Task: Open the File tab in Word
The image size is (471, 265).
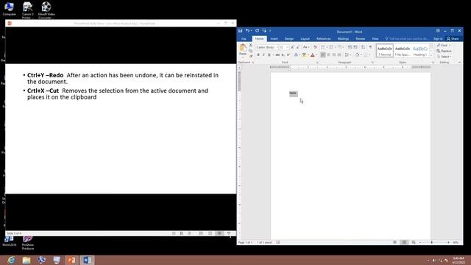Action: point(244,39)
